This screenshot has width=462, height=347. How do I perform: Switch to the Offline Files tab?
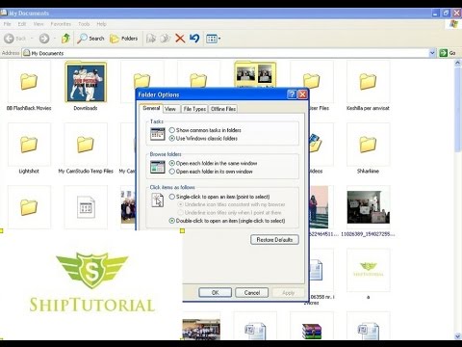[x=223, y=109]
